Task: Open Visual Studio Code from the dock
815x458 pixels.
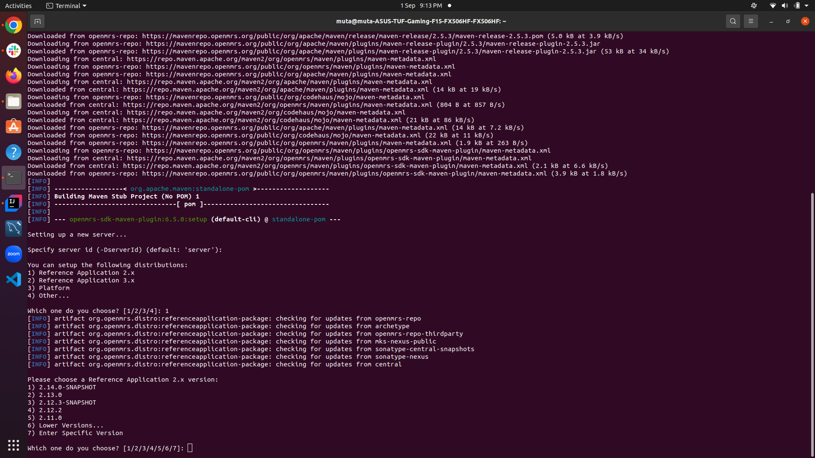Action: pos(14,279)
